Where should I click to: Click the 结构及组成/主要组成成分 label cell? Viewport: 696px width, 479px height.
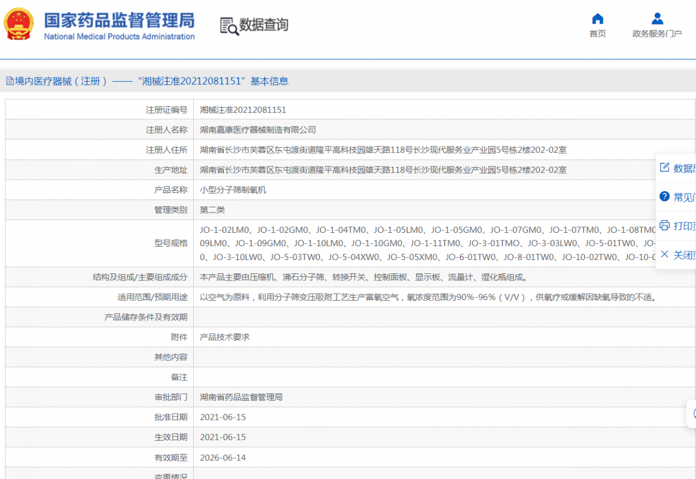pos(99,277)
